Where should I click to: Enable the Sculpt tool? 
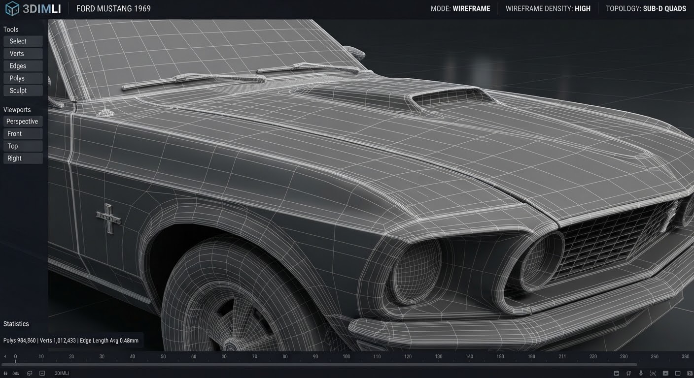point(23,91)
